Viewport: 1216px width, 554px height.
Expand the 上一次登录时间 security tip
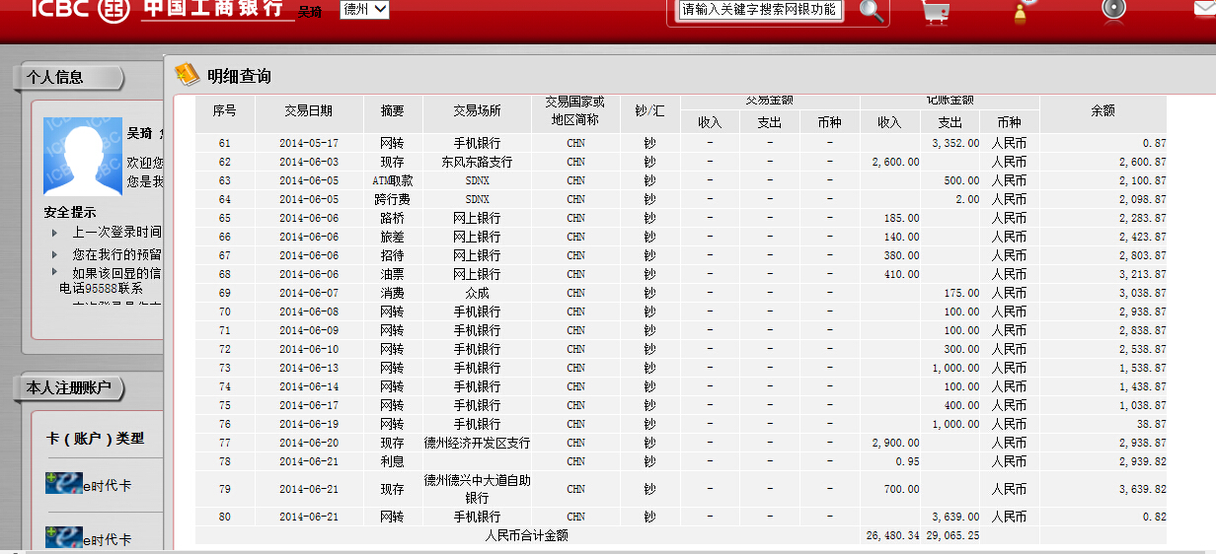54,233
